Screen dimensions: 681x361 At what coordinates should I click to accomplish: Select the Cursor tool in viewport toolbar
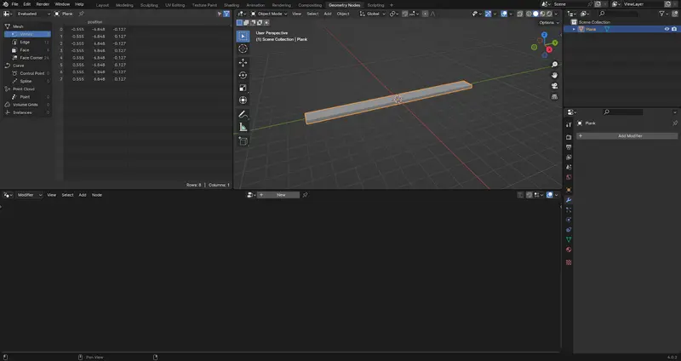pyautogui.click(x=243, y=49)
